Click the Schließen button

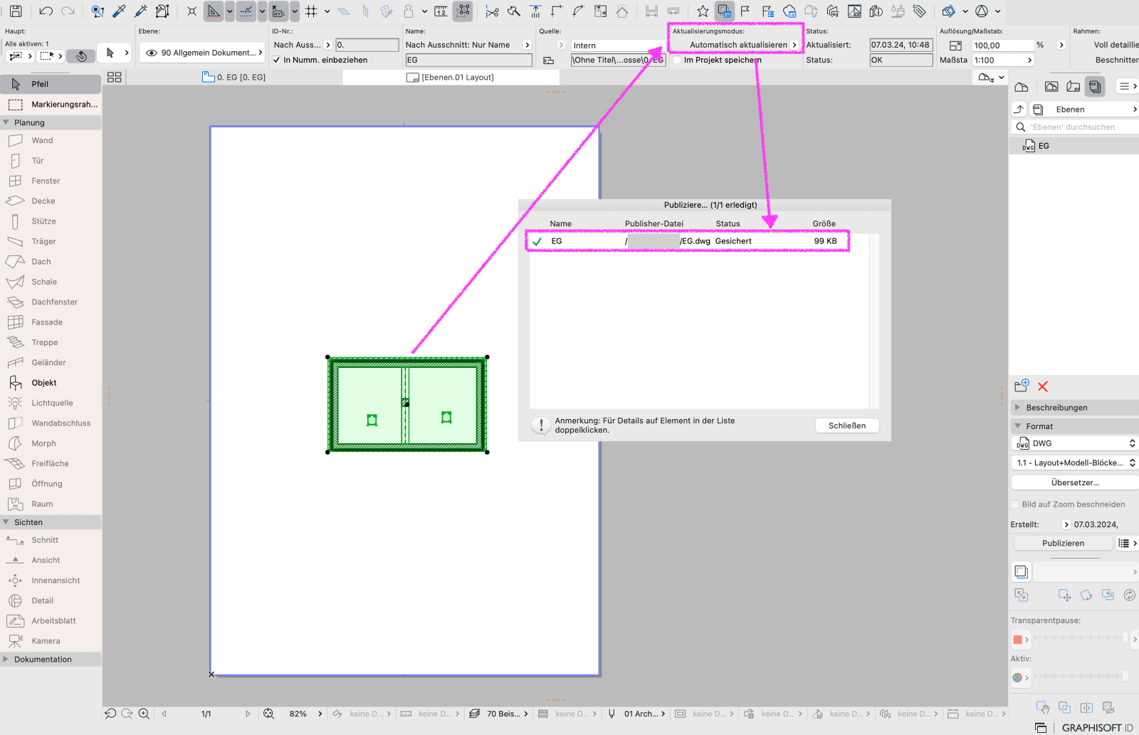pyautogui.click(x=847, y=425)
